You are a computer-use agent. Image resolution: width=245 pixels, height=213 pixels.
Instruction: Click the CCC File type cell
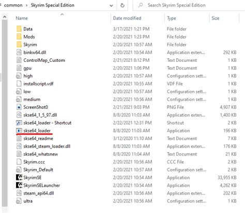tap(175, 162)
